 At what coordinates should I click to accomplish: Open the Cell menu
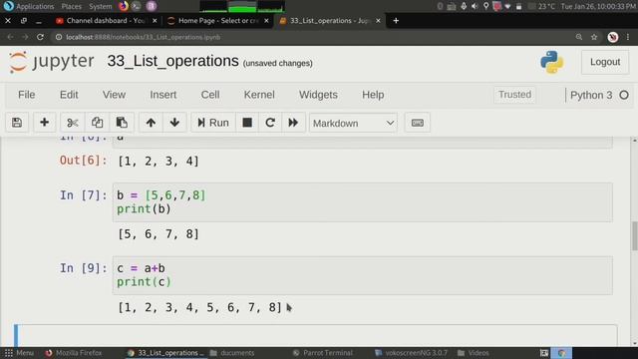click(210, 95)
